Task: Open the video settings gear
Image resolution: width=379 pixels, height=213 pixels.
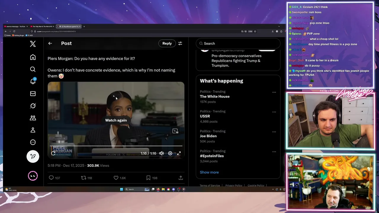Action: 170,153
